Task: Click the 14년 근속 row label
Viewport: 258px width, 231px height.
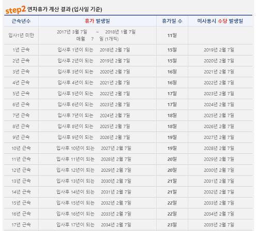Action: (x=21, y=192)
